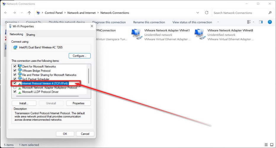Click the VMware Network Adapter VMnet8 name
This screenshot has height=148, width=276.
pyautogui.click(x=230, y=30)
